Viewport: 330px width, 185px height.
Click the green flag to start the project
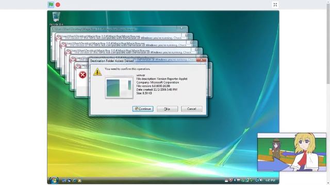coord(51,5)
